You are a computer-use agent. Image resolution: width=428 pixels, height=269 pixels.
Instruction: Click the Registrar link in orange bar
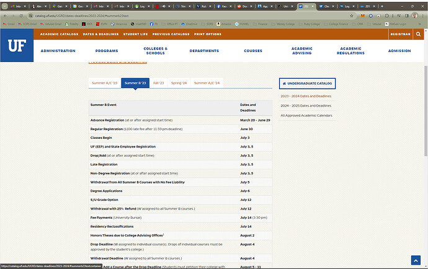(x=401, y=34)
